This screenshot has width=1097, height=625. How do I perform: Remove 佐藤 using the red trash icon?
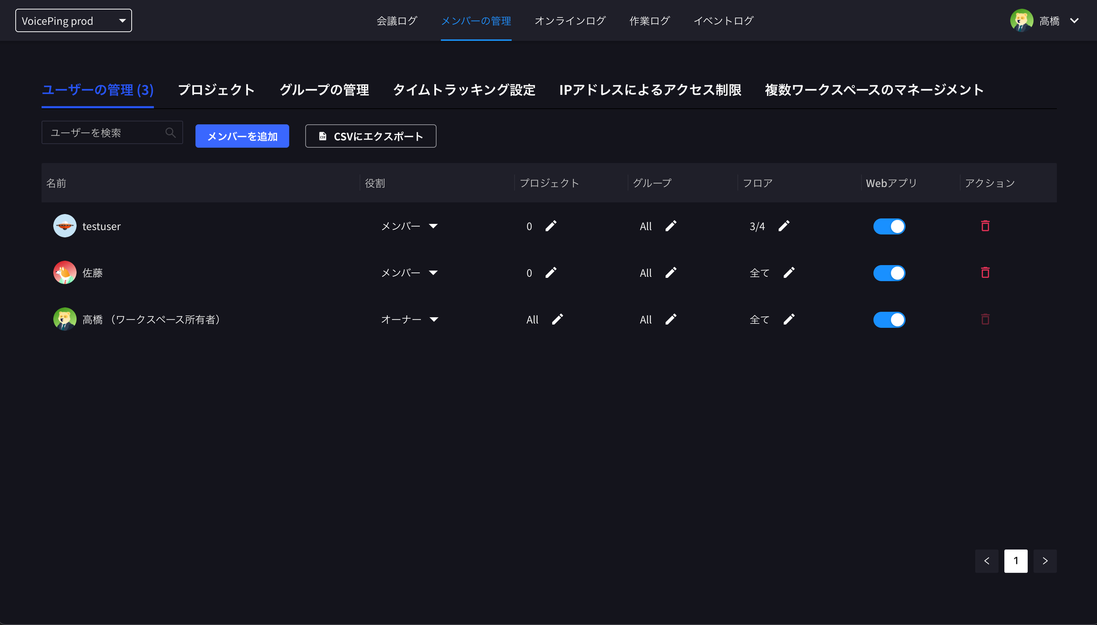986,272
